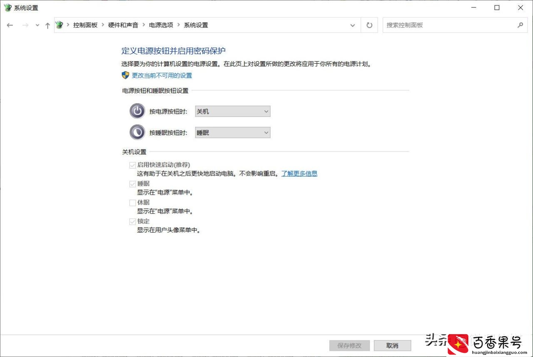Image resolution: width=533 pixels, height=357 pixels.
Task: Open 硬件和声音 breadcrumb
Action: (x=123, y=25)
